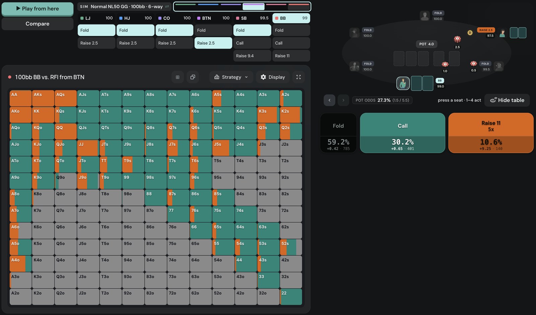This screenshot has width=536, height=315.
Task: Open the sim selector Normal NL50 GG
Action: click(x=124, y=6)
